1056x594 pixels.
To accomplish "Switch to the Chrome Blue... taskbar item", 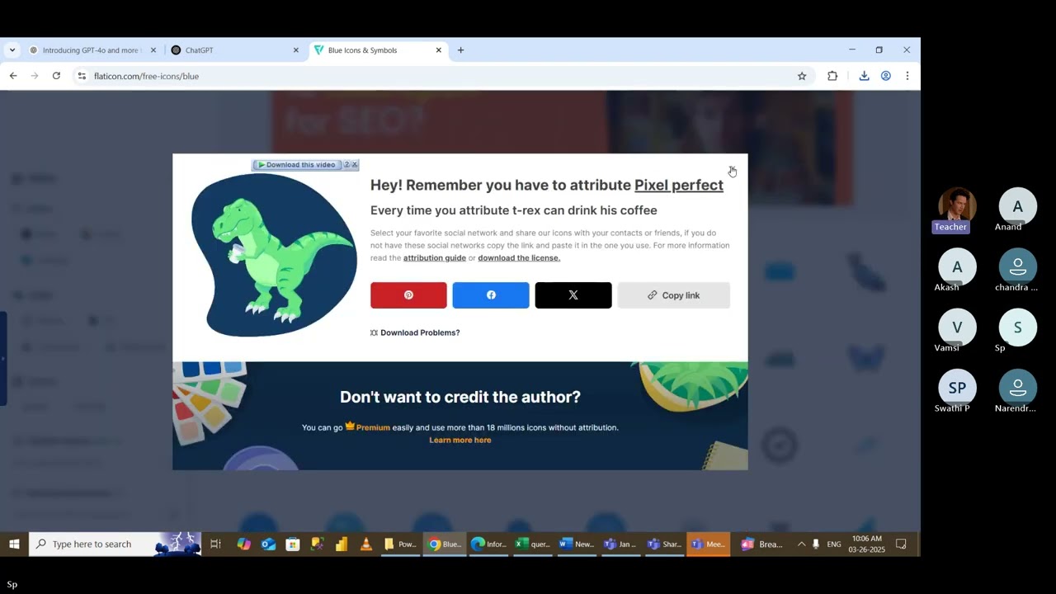I will click(445, 544).
